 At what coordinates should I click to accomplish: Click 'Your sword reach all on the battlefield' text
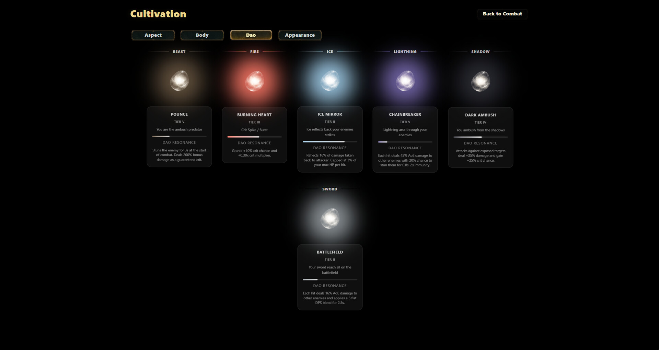point(330,270)
